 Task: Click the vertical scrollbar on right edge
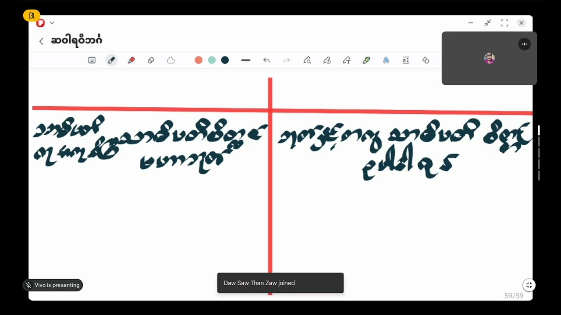pyautogui.click(x=539, y=153)
